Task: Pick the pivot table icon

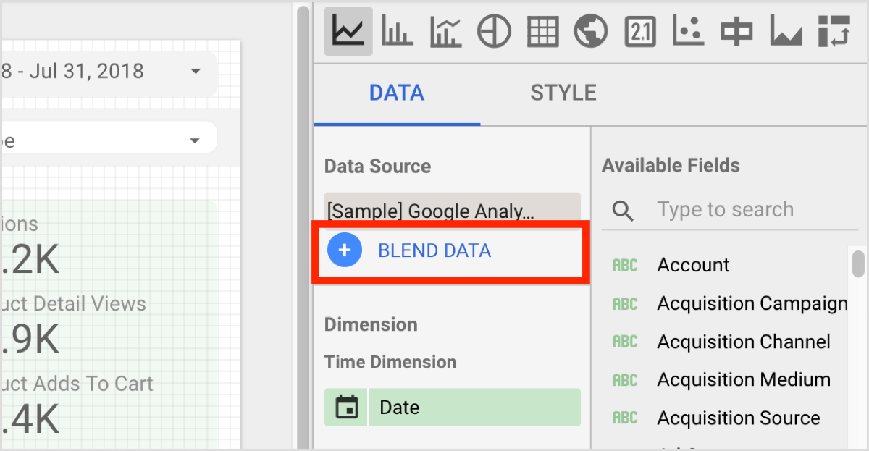Action: [833, 31]
